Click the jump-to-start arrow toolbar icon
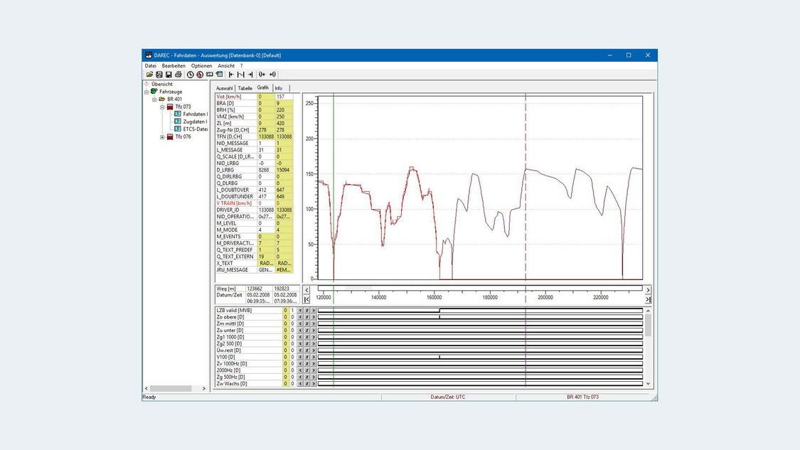Image resolution: width=800 pixels, height=450 pixels. pyautogui.click(x=231, y=75)
